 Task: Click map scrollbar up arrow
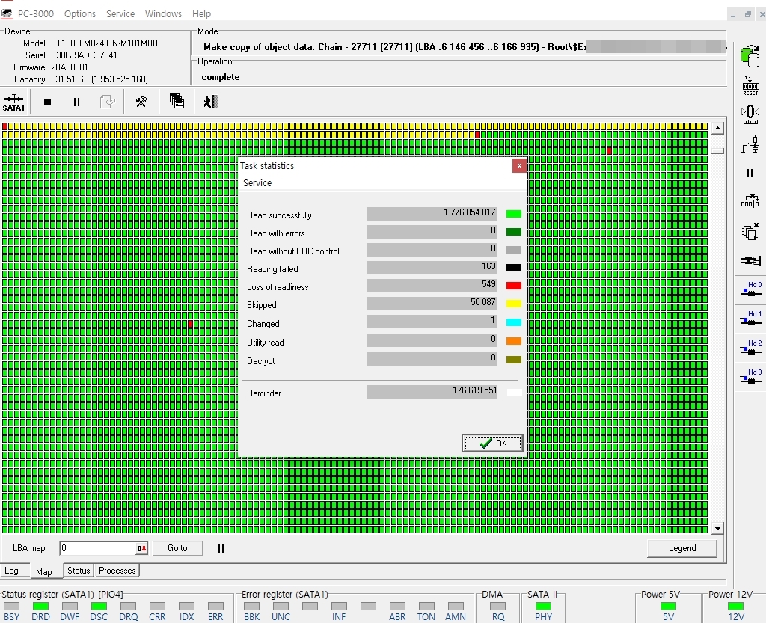click(717, 129)
